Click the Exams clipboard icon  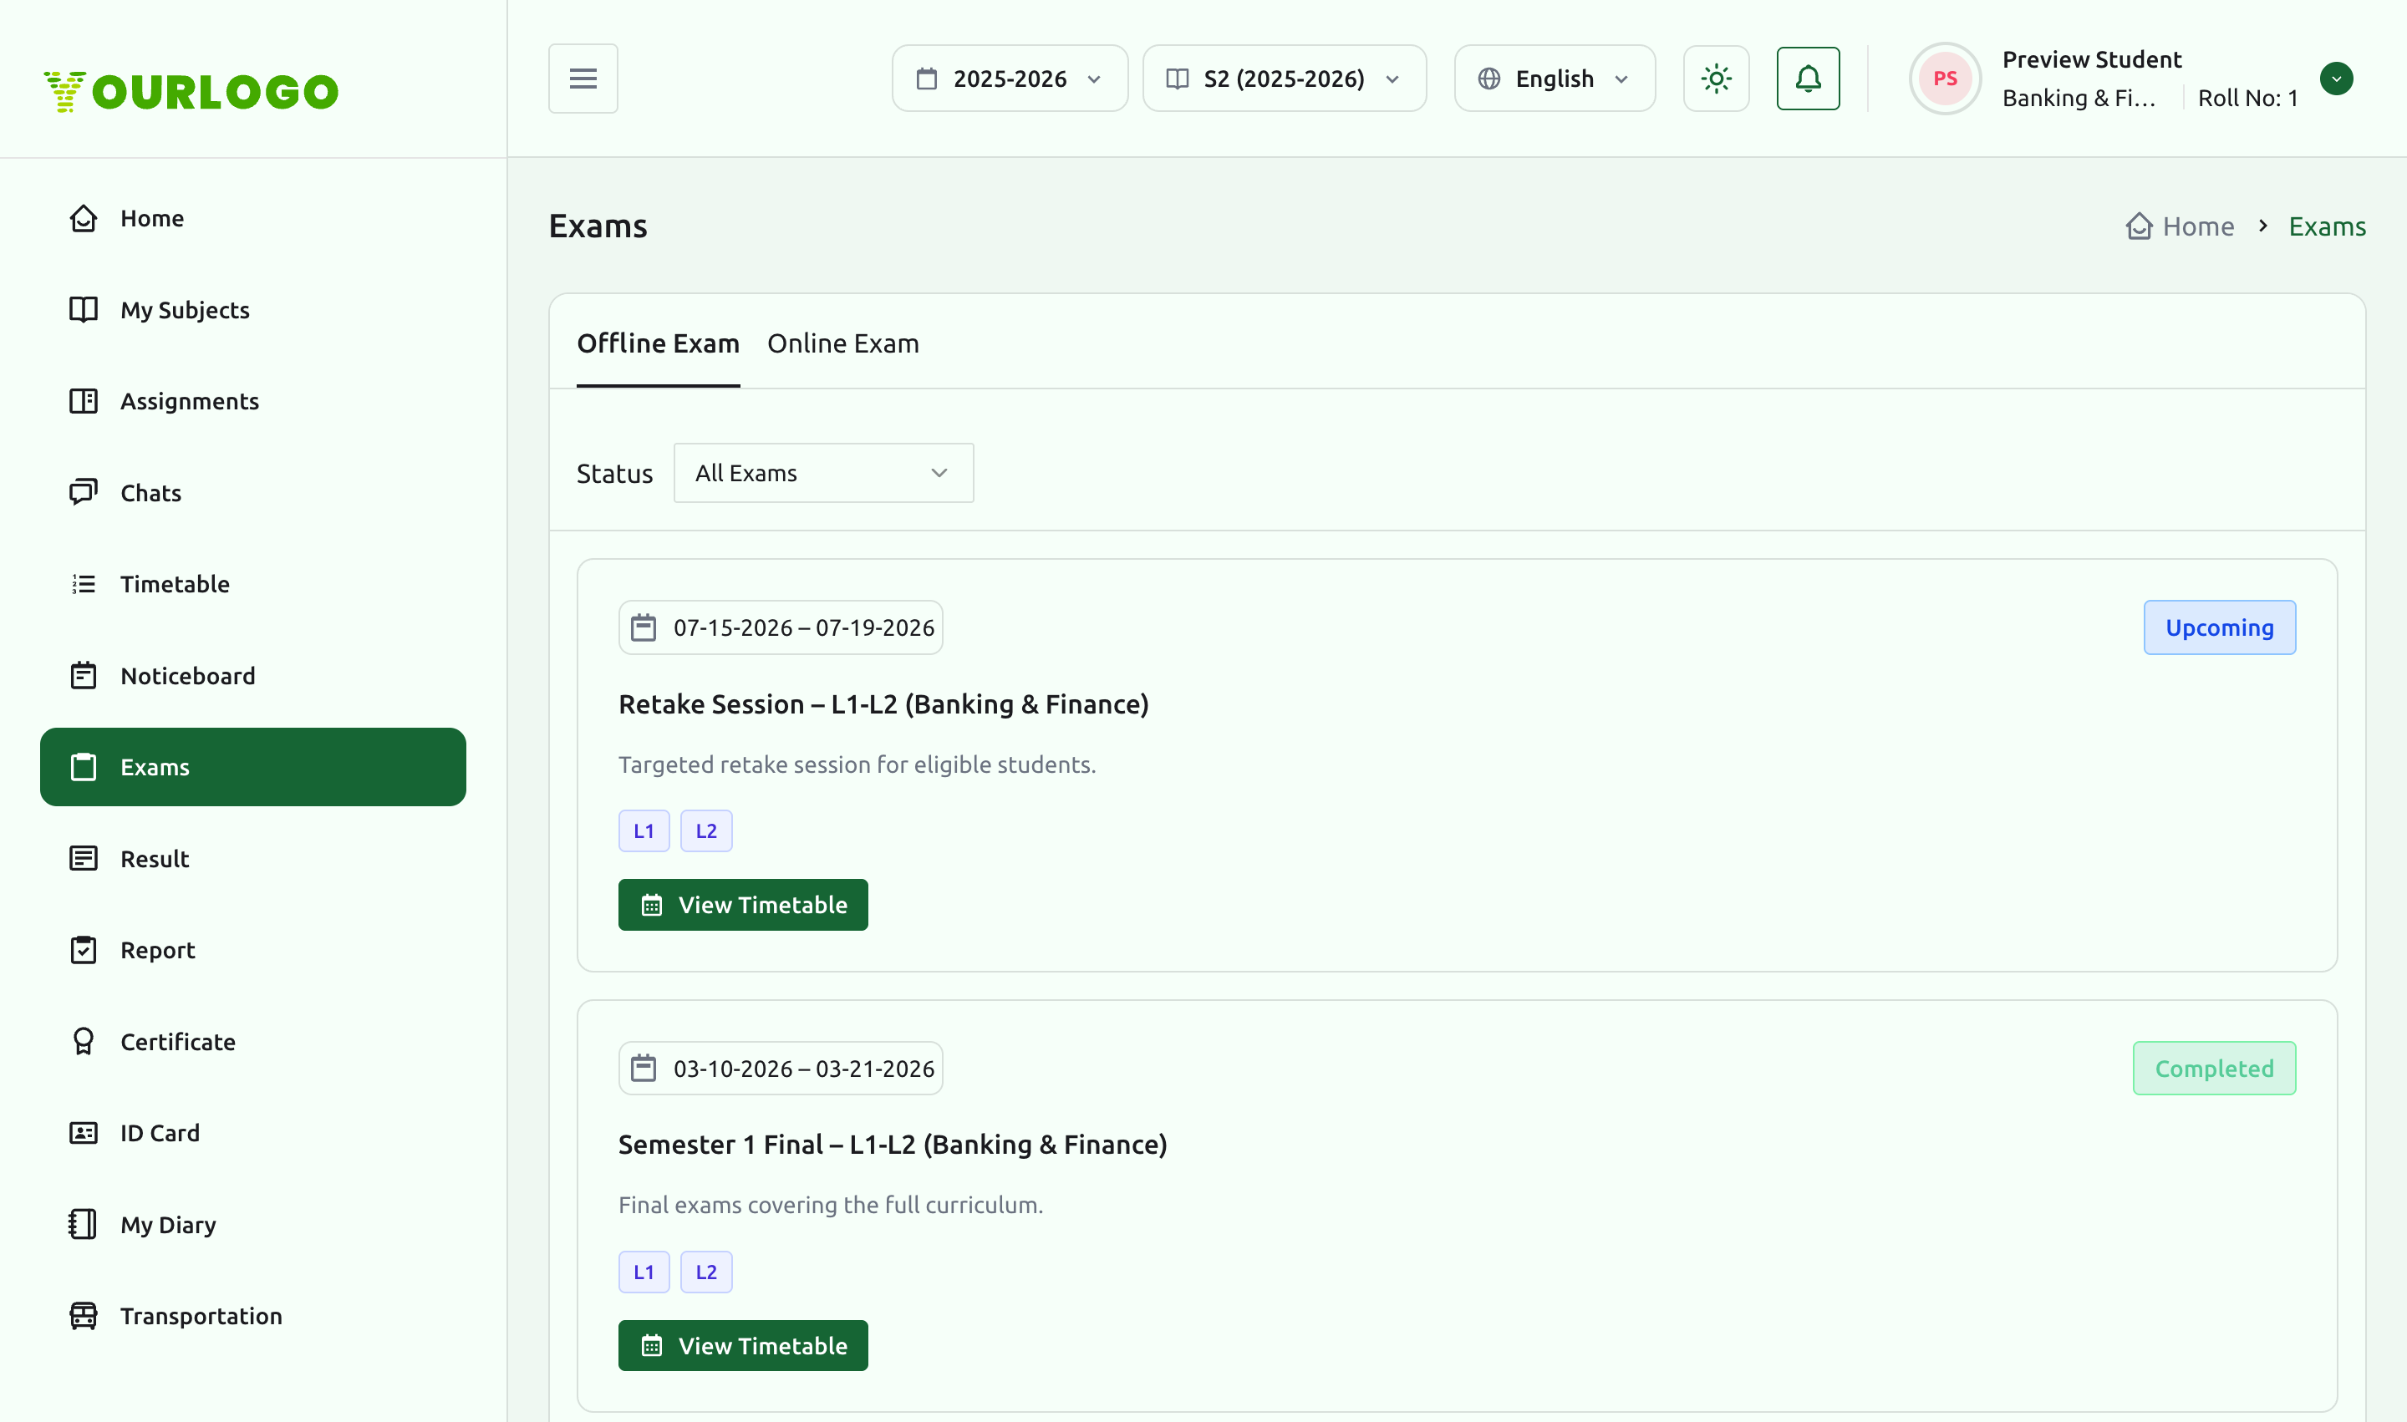pos(84,767)
